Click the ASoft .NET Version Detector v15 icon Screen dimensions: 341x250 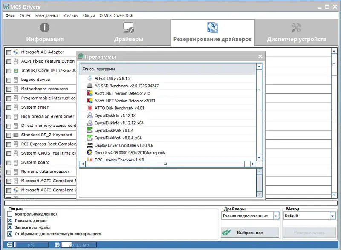90,93
